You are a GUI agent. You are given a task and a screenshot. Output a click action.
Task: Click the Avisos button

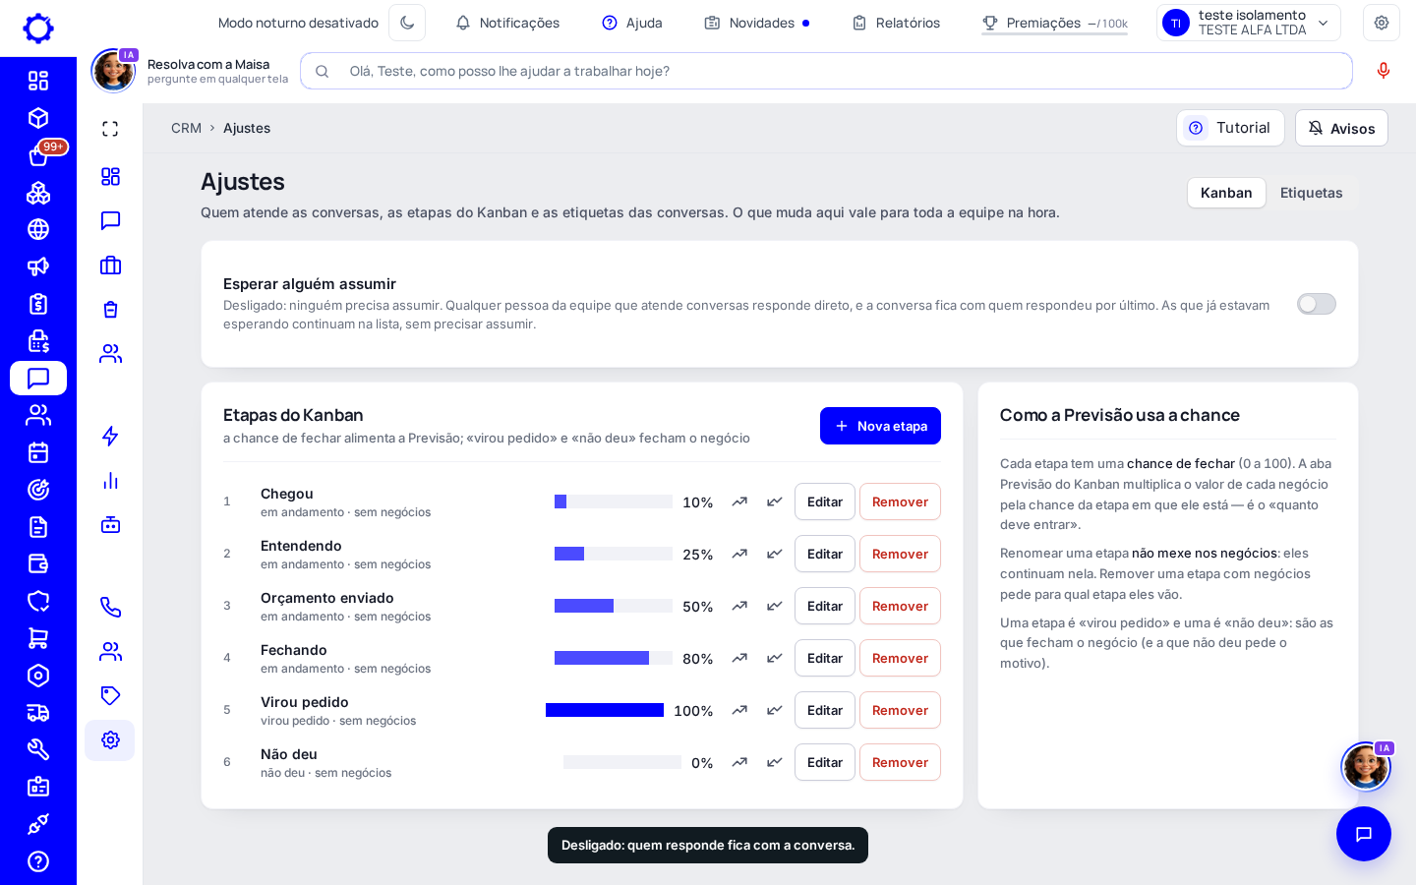(1341, 128)
